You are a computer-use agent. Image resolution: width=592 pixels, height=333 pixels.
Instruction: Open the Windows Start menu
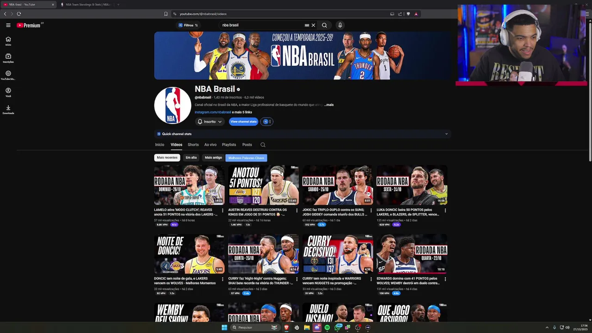(x=224, y=327)
